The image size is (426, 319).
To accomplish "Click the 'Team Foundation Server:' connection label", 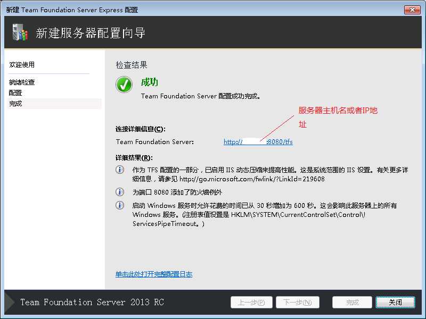I will (154, 141).
